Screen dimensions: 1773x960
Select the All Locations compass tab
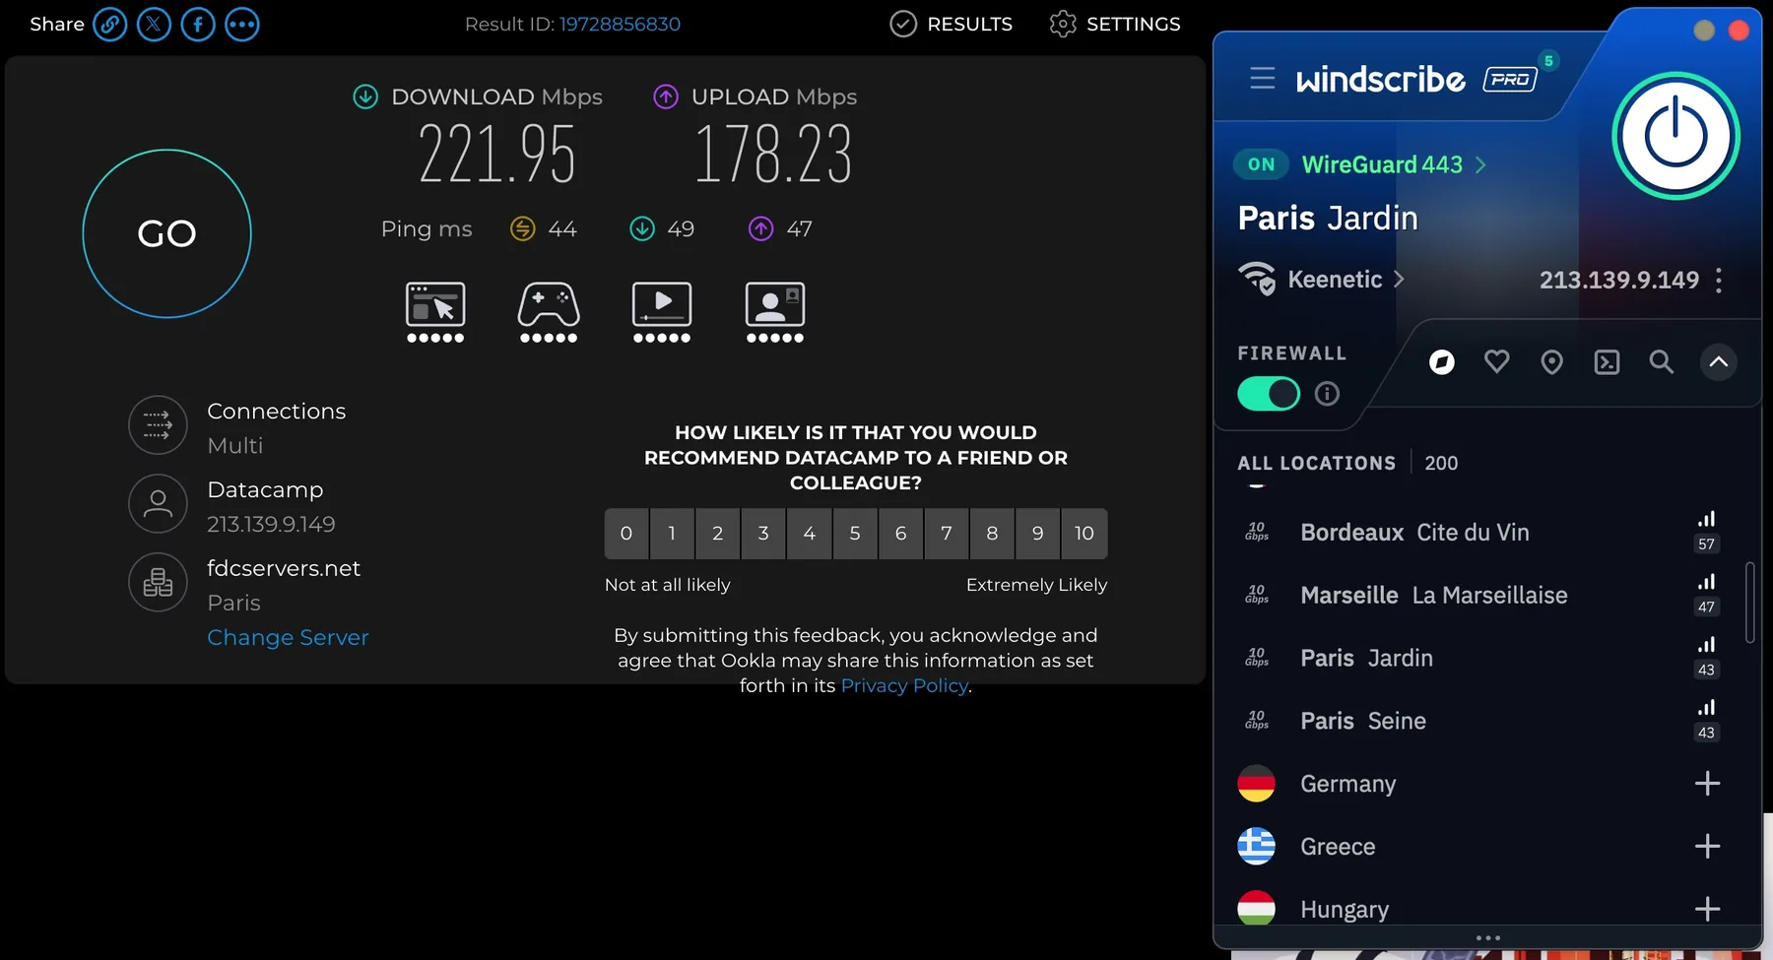coord(1442,362)
